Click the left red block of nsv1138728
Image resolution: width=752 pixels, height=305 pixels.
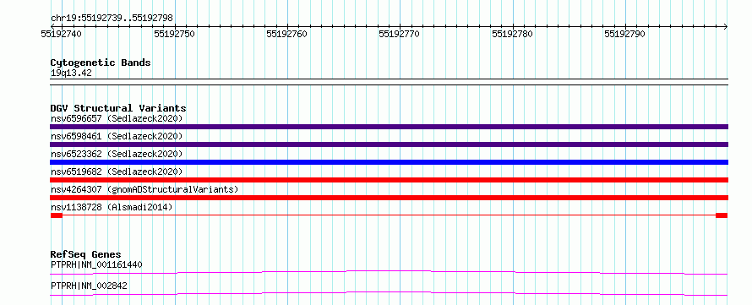pos(56,215)
